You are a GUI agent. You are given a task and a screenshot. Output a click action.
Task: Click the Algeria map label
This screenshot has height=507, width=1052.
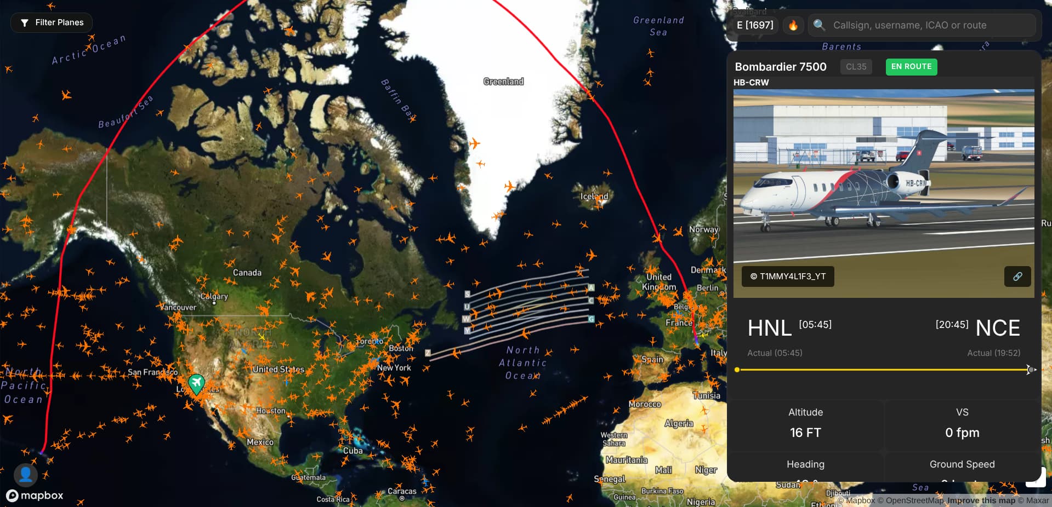tap(679, 424)
